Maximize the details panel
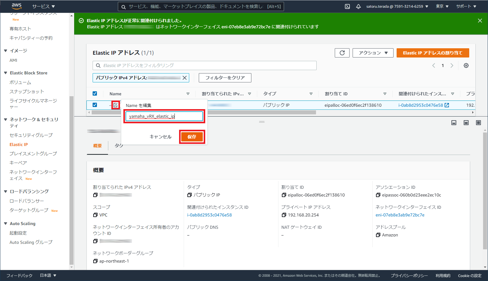This screenshot has height=281, width=488. tap(478, 123)
